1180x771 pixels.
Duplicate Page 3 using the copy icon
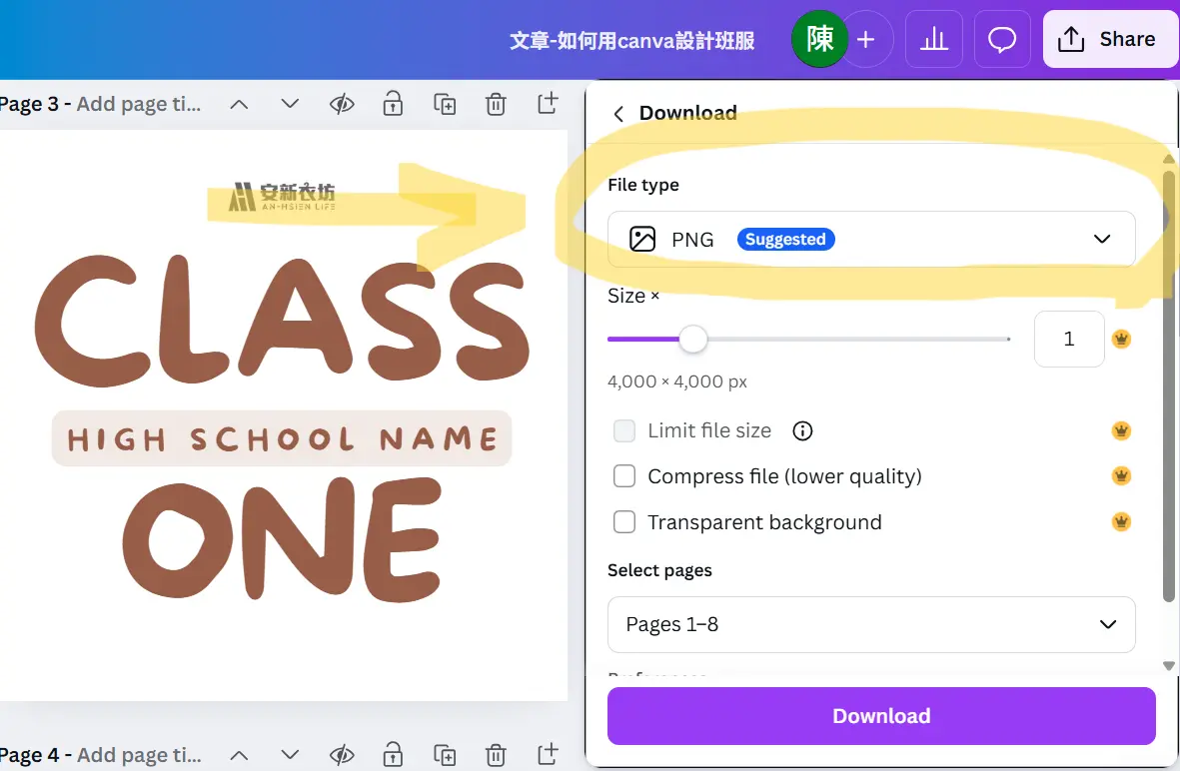click(x=445, y=104)
